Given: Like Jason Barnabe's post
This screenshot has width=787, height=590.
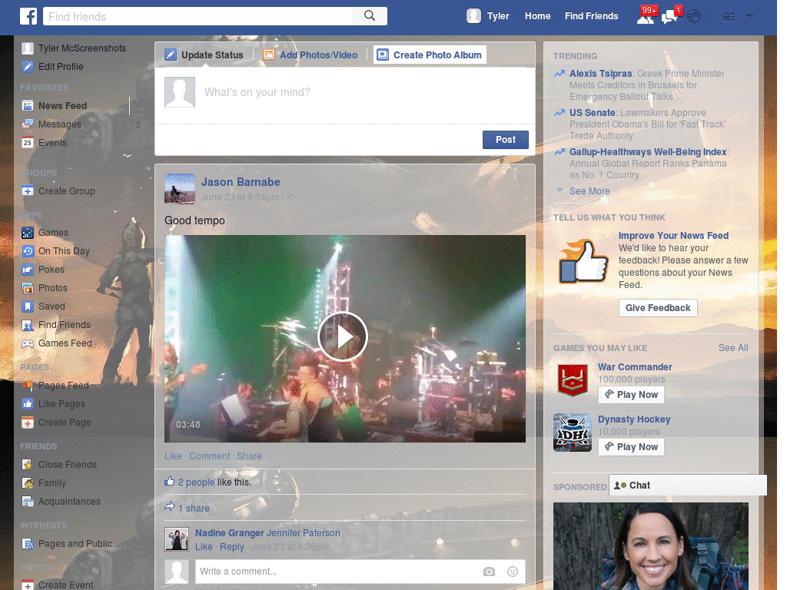Looking at the screenshot, I should click(x=173, y=456).
